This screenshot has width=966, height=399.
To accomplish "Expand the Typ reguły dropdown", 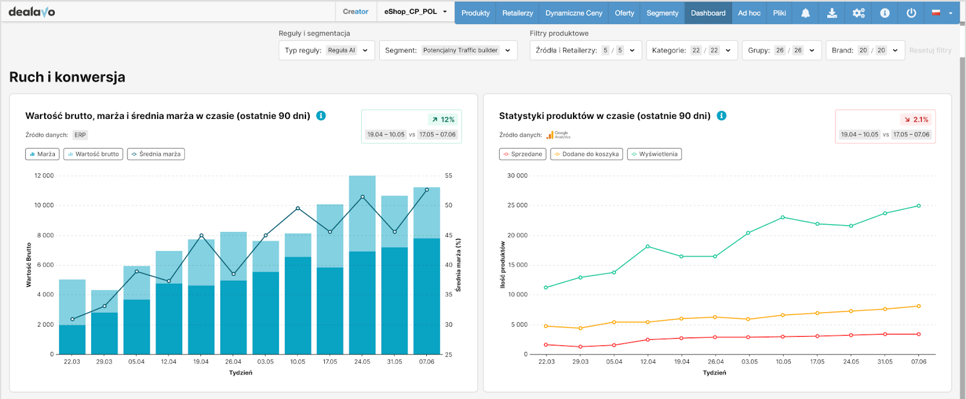I will [x=327, y=51].
